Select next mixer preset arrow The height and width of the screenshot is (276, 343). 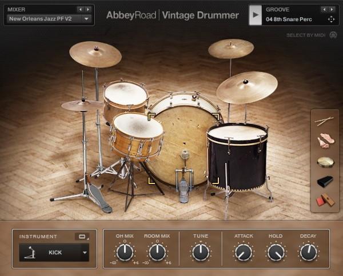pos(88,9)
